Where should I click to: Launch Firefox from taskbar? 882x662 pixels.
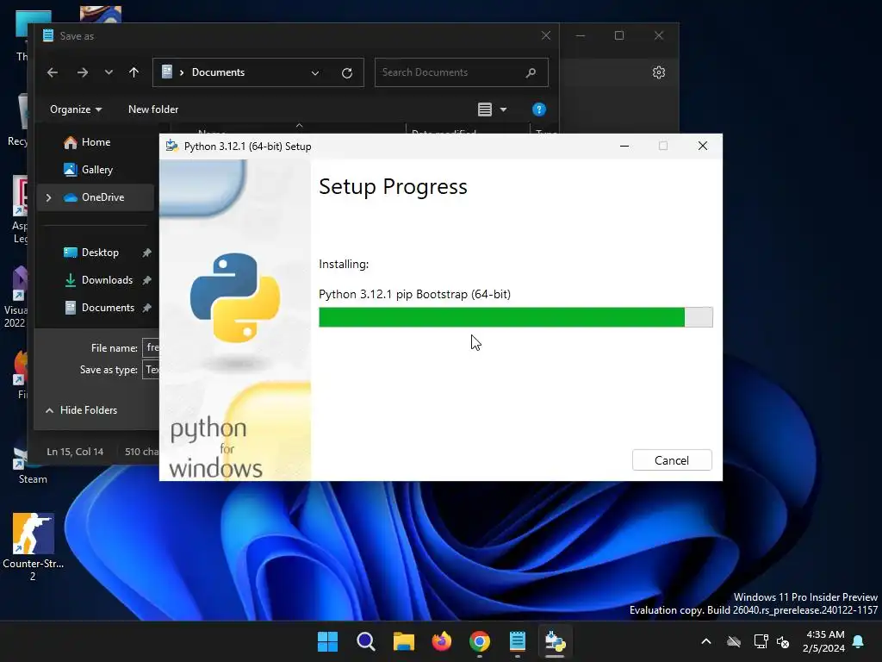coord(442,641)
